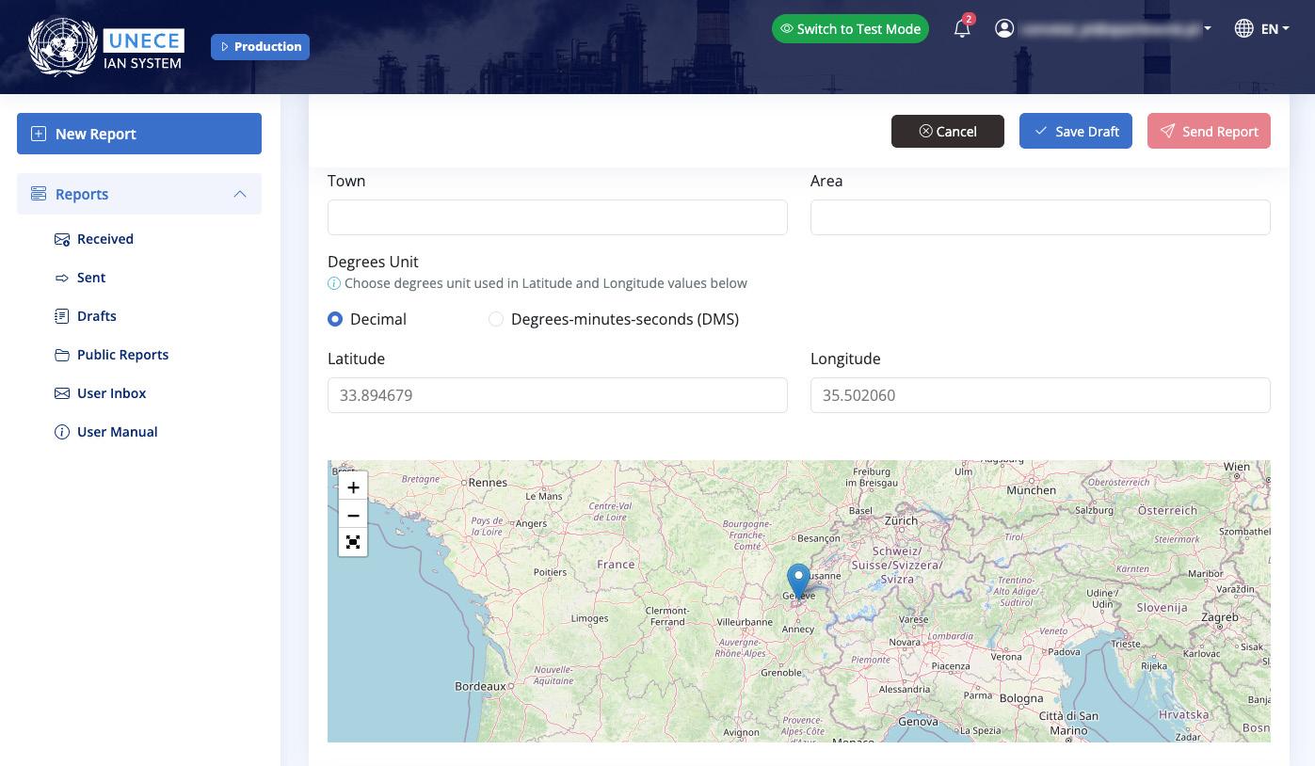
Task: Click München on the map
Action: pos(1031,490)
